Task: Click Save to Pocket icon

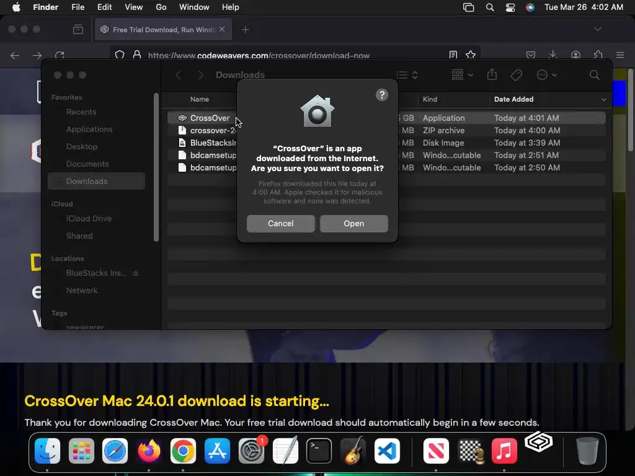Action: tap(531, 55)
